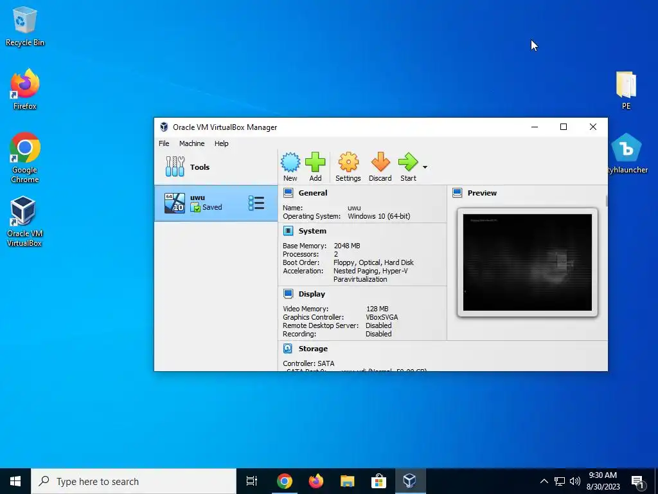Select the tyhlauncher desktop icon
This screenshot has width=658, height=494.
pyautogui.click(x=627, y=153)
